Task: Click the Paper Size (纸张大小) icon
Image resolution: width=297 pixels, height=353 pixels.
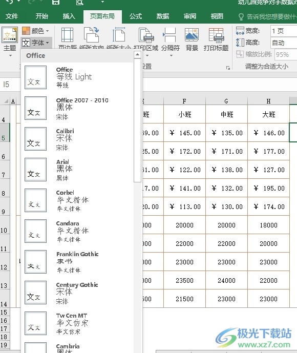Action: tap(119, 35)
